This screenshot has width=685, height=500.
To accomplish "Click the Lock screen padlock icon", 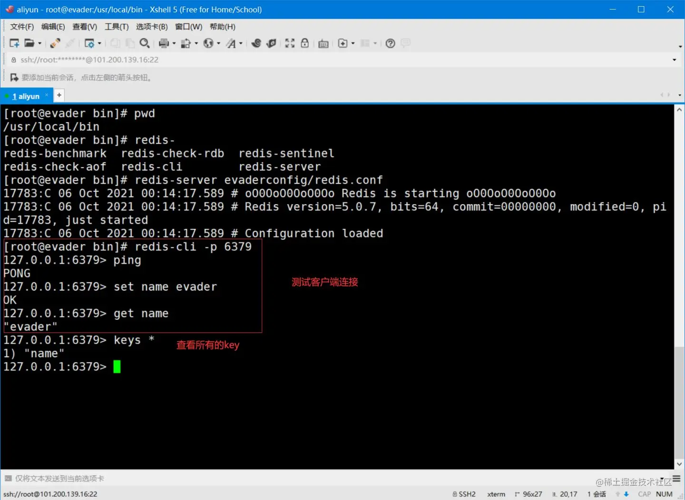I will tap(304, 43).
